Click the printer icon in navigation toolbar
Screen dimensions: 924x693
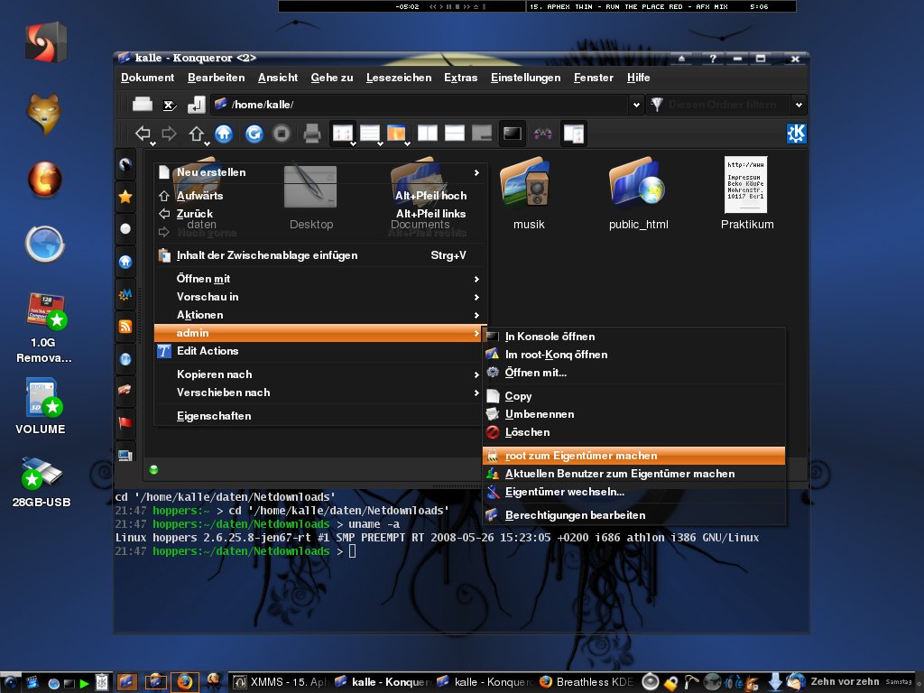point(311,134)
